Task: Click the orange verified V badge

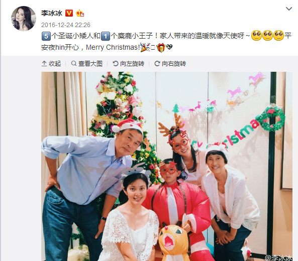Action: tap(69, 13)
